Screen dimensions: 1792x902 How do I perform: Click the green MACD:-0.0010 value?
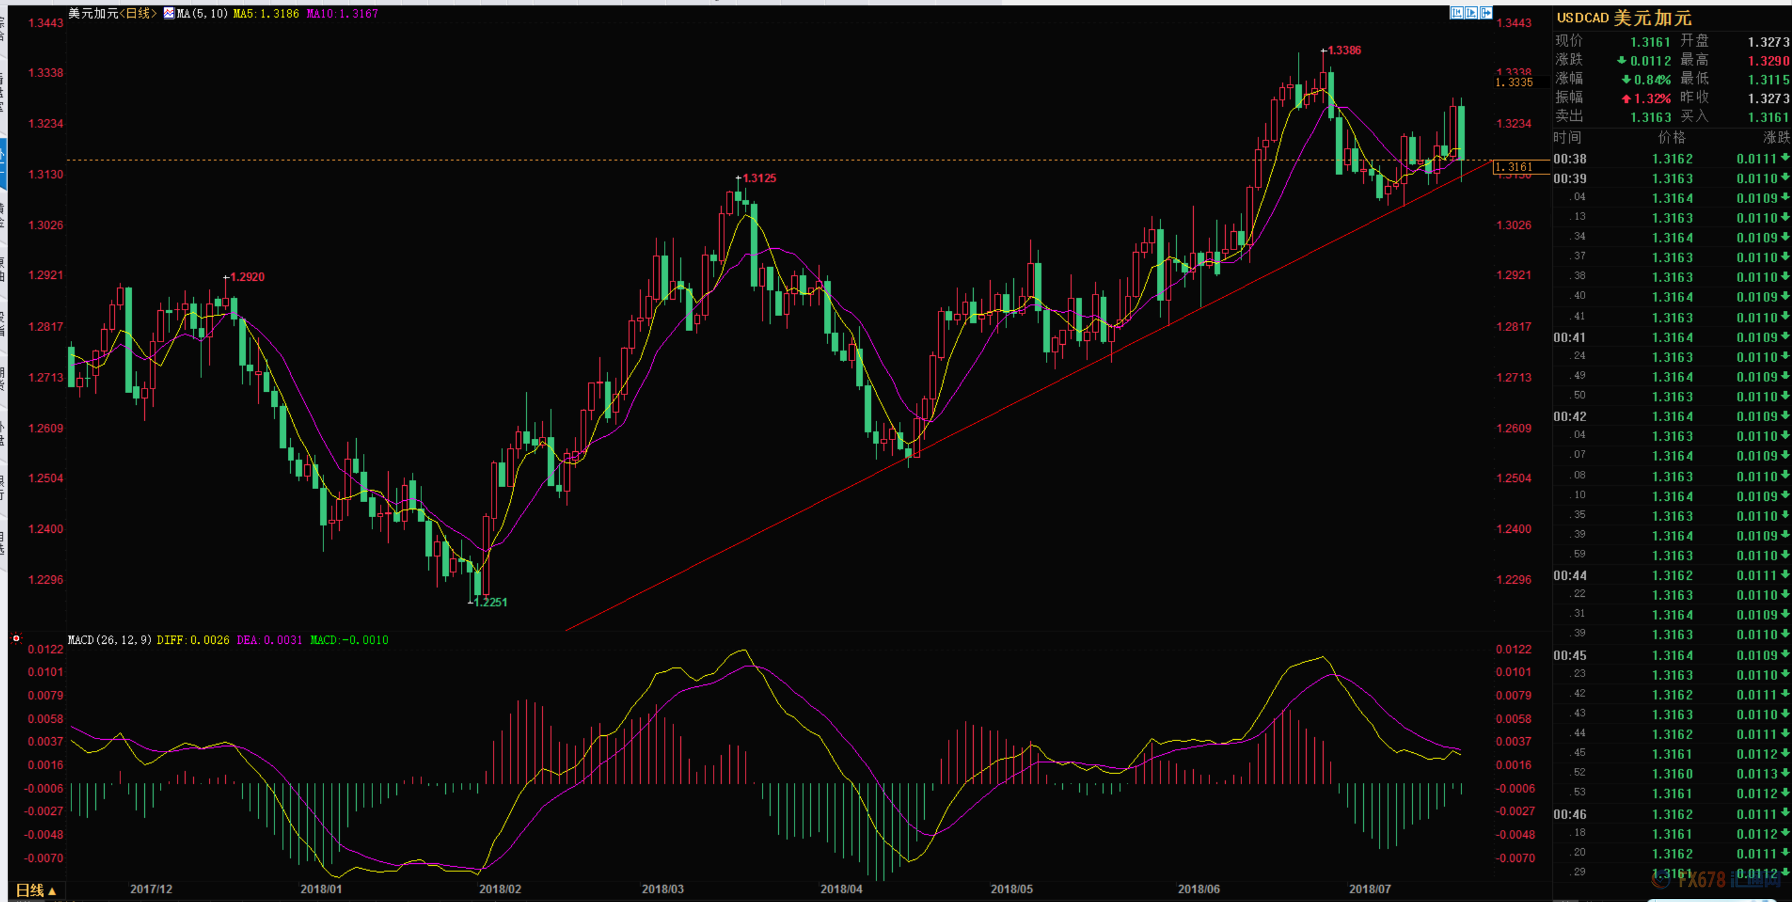(349, 640)
